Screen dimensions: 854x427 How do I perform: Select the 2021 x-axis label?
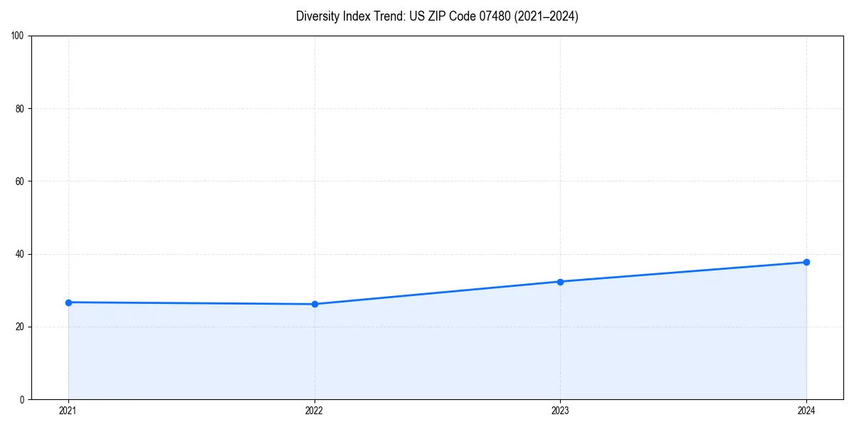[x=68, y=411]
